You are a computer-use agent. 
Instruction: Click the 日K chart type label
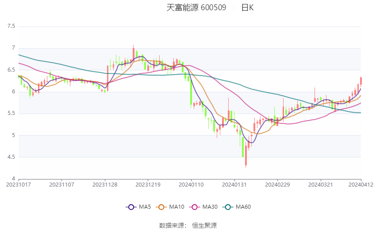point(247,8)
